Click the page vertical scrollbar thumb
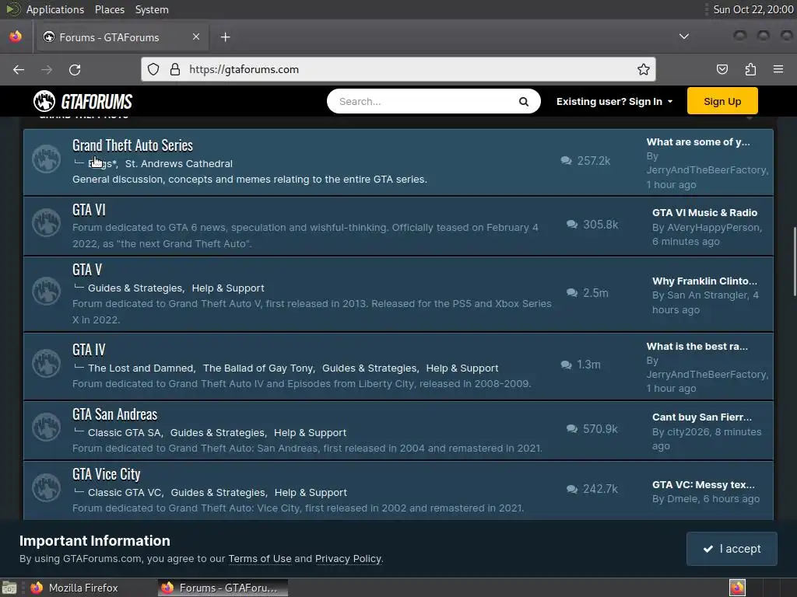Viewport: 797px width, 597px height. (794, 261)
